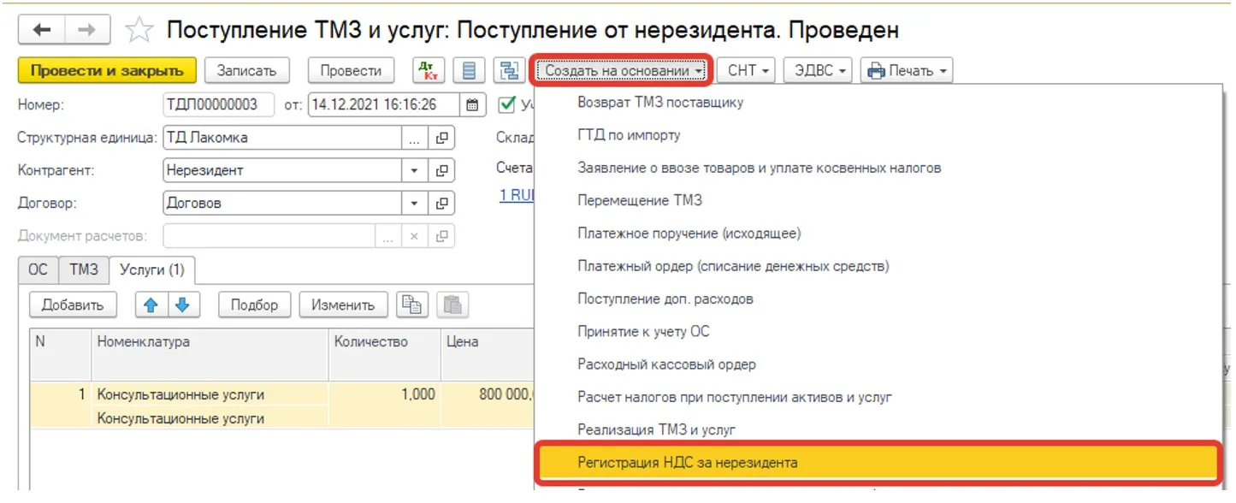Move the table row up
Viewport: 1236px width, 503px height.
151,305
